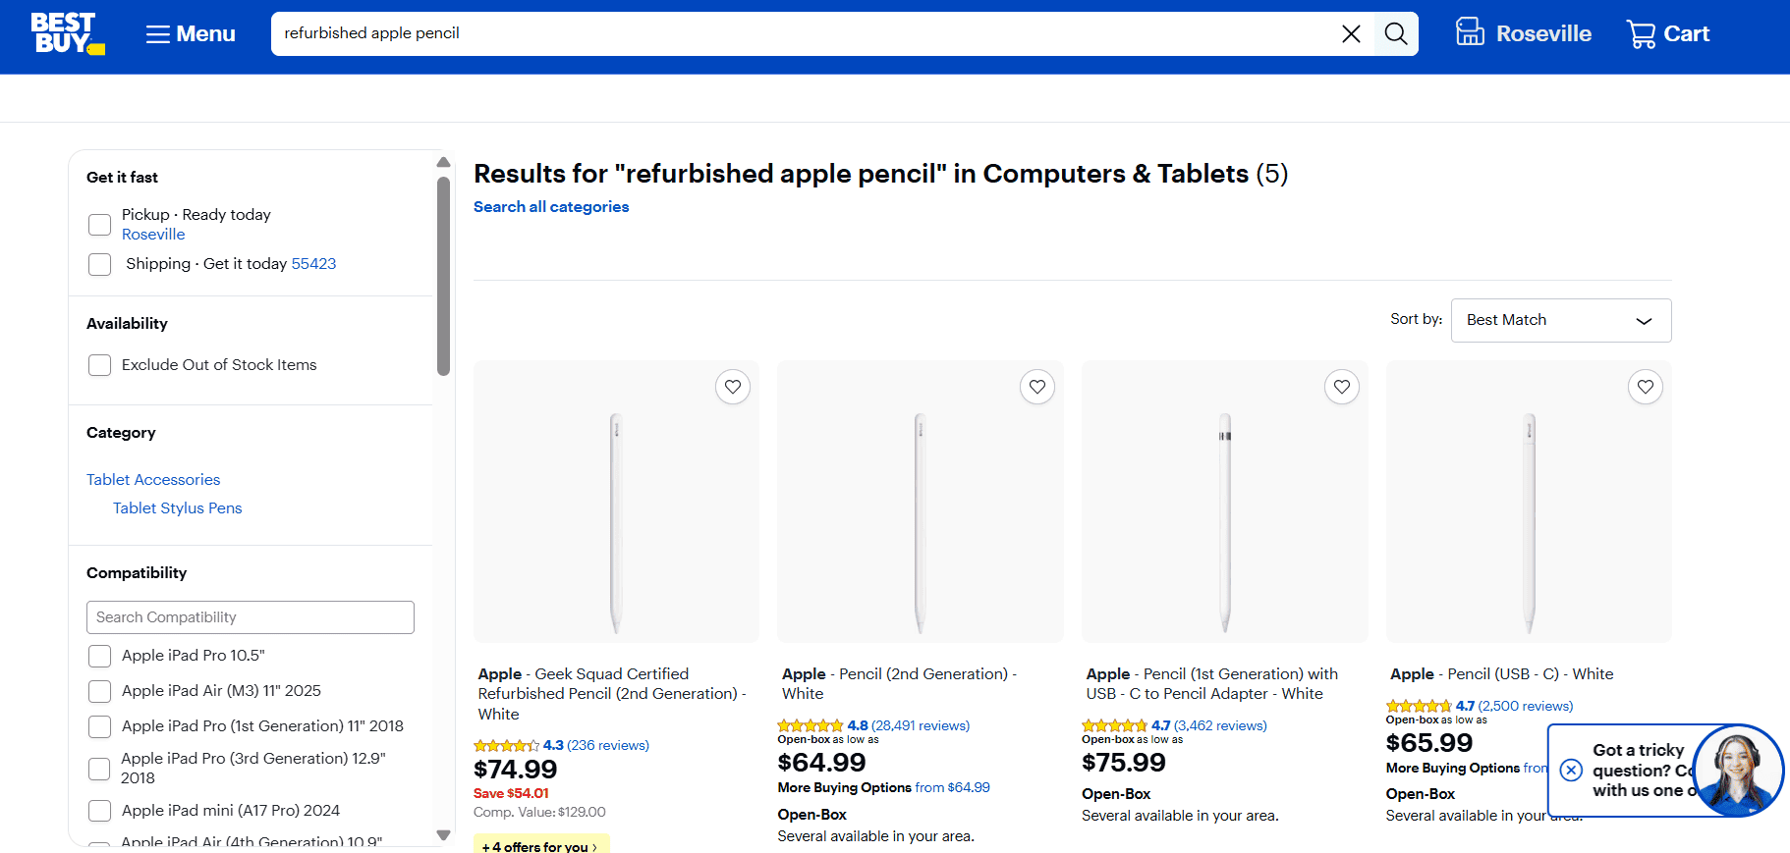This screenshot has width=1790, height=853.
Task: Check Exclude Out of Stock Items
Action: coord(99,364)
